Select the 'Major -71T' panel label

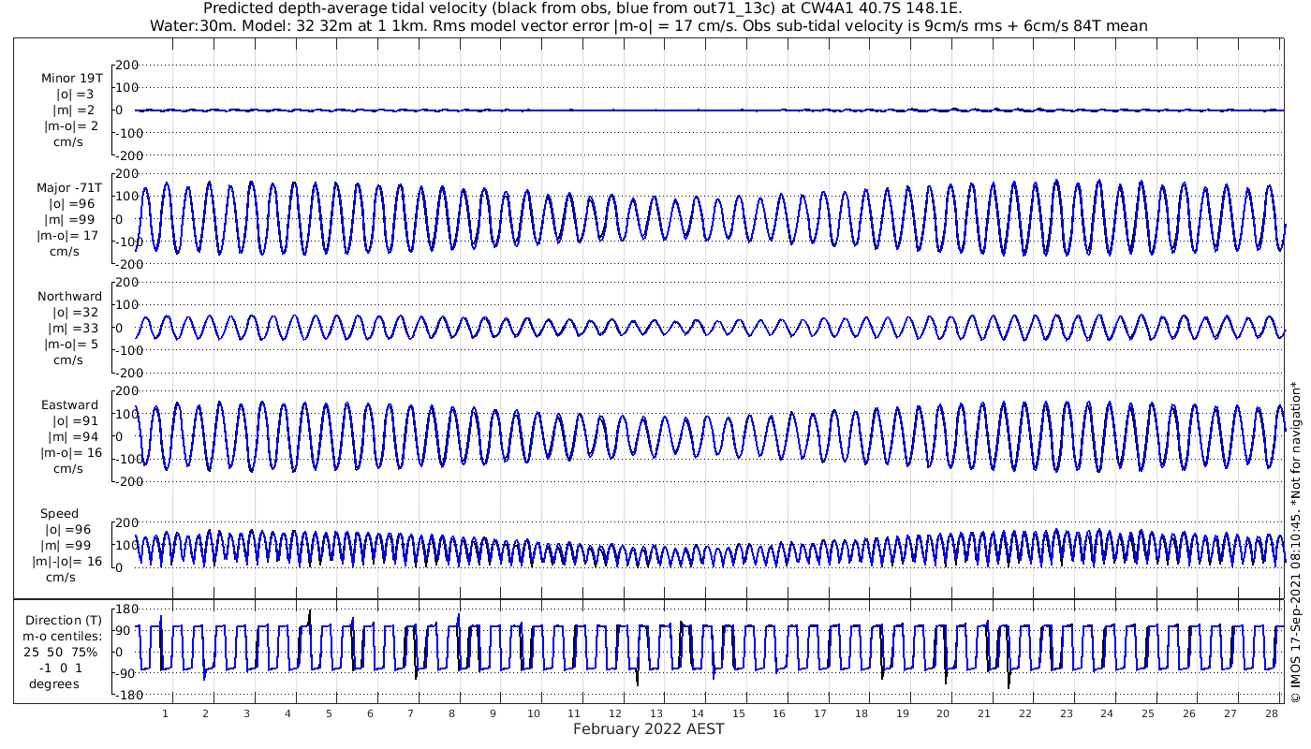[x=69, y=188]
